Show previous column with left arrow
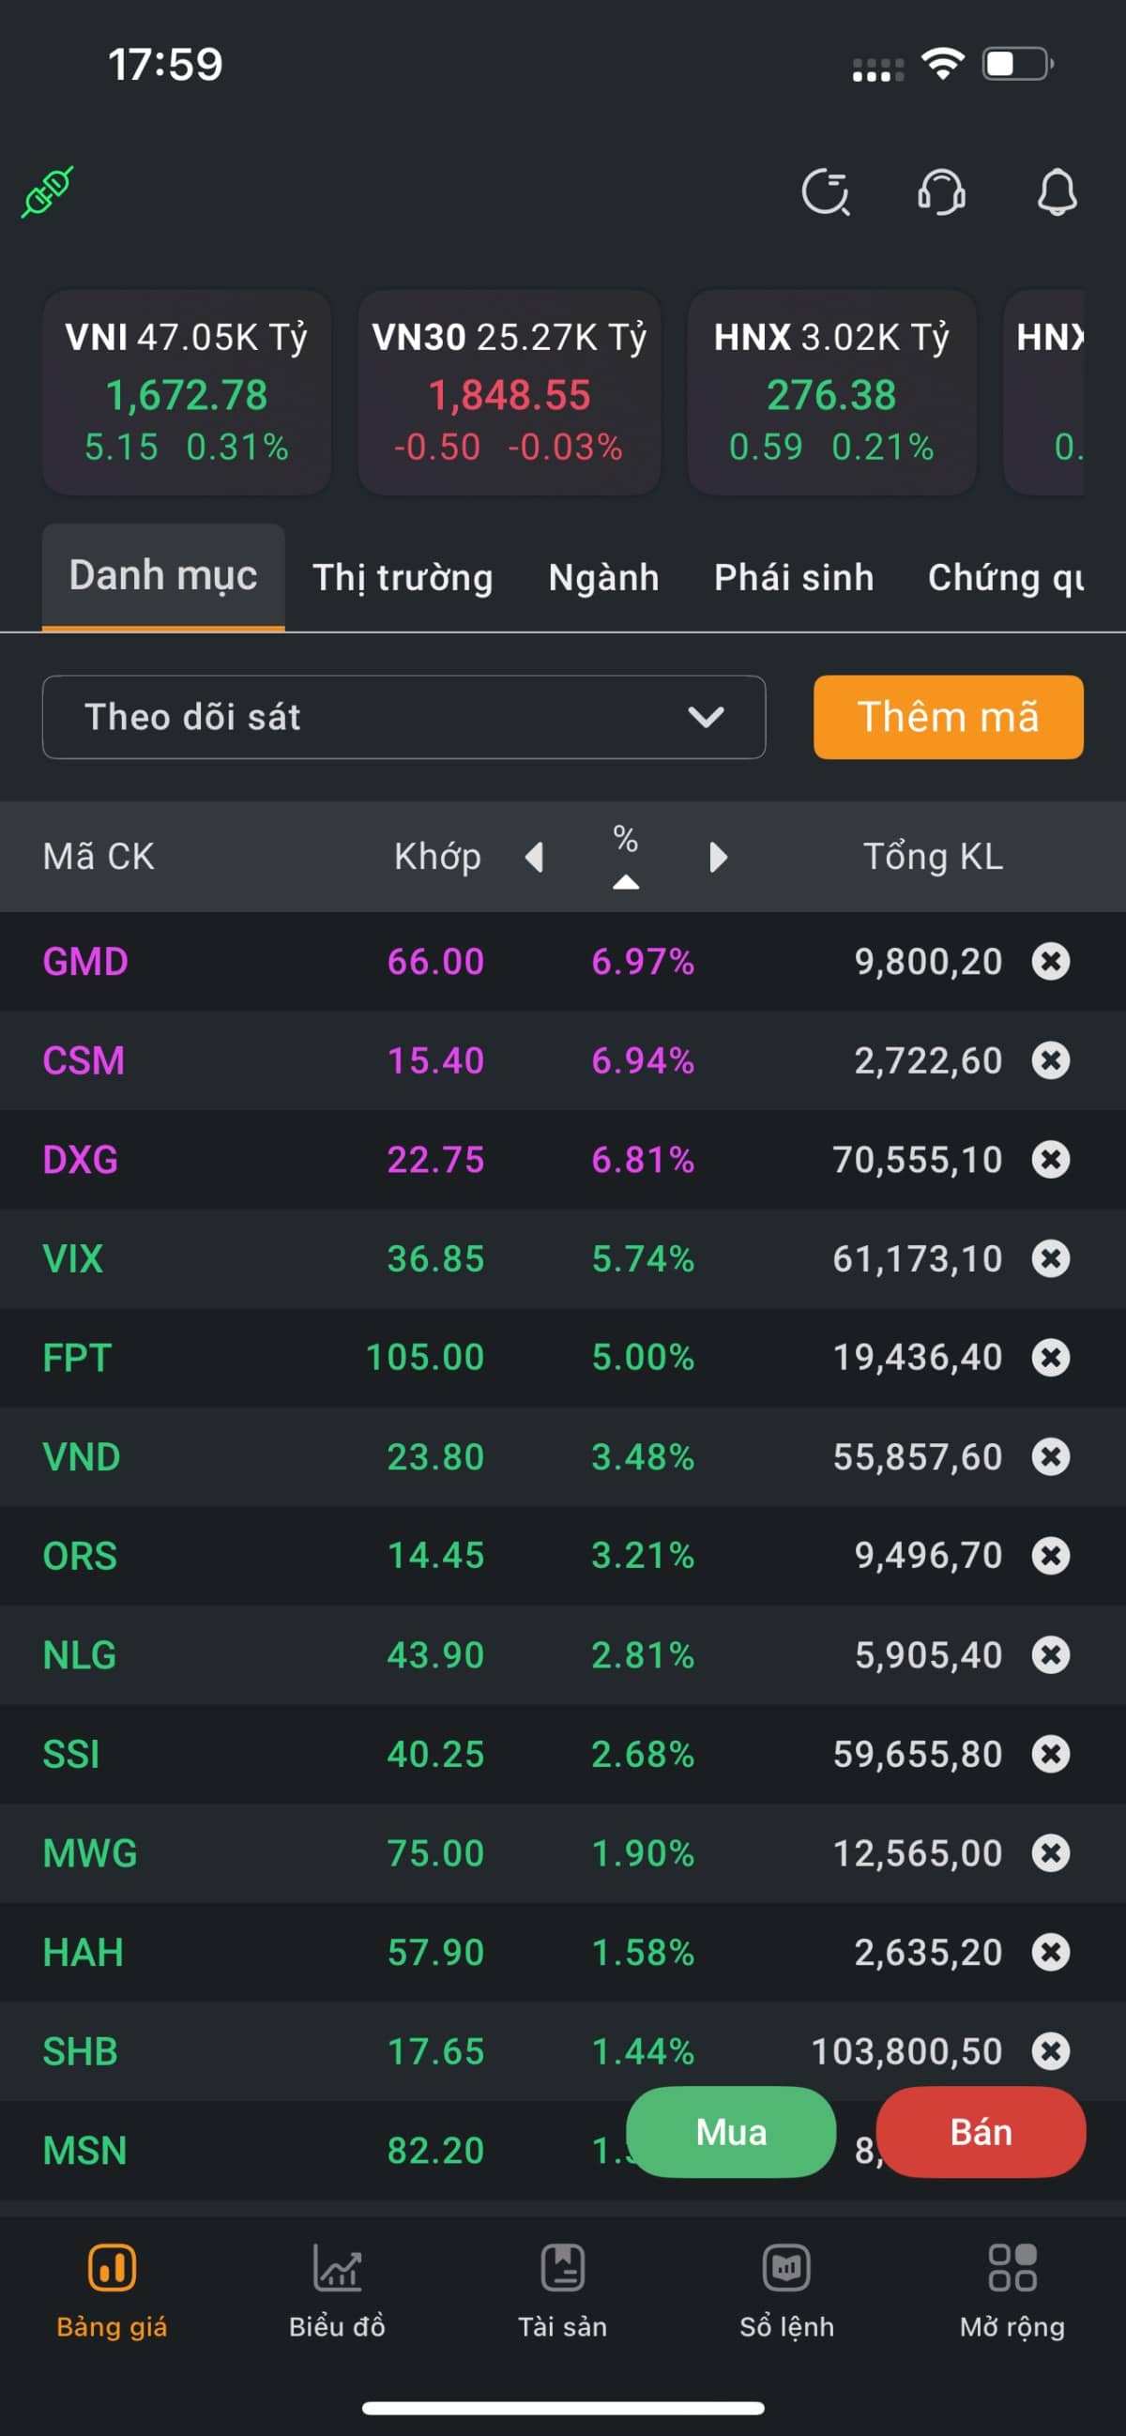This screenshot has height=2436, width=1126. pyautogui.click(x=534, y=857)
